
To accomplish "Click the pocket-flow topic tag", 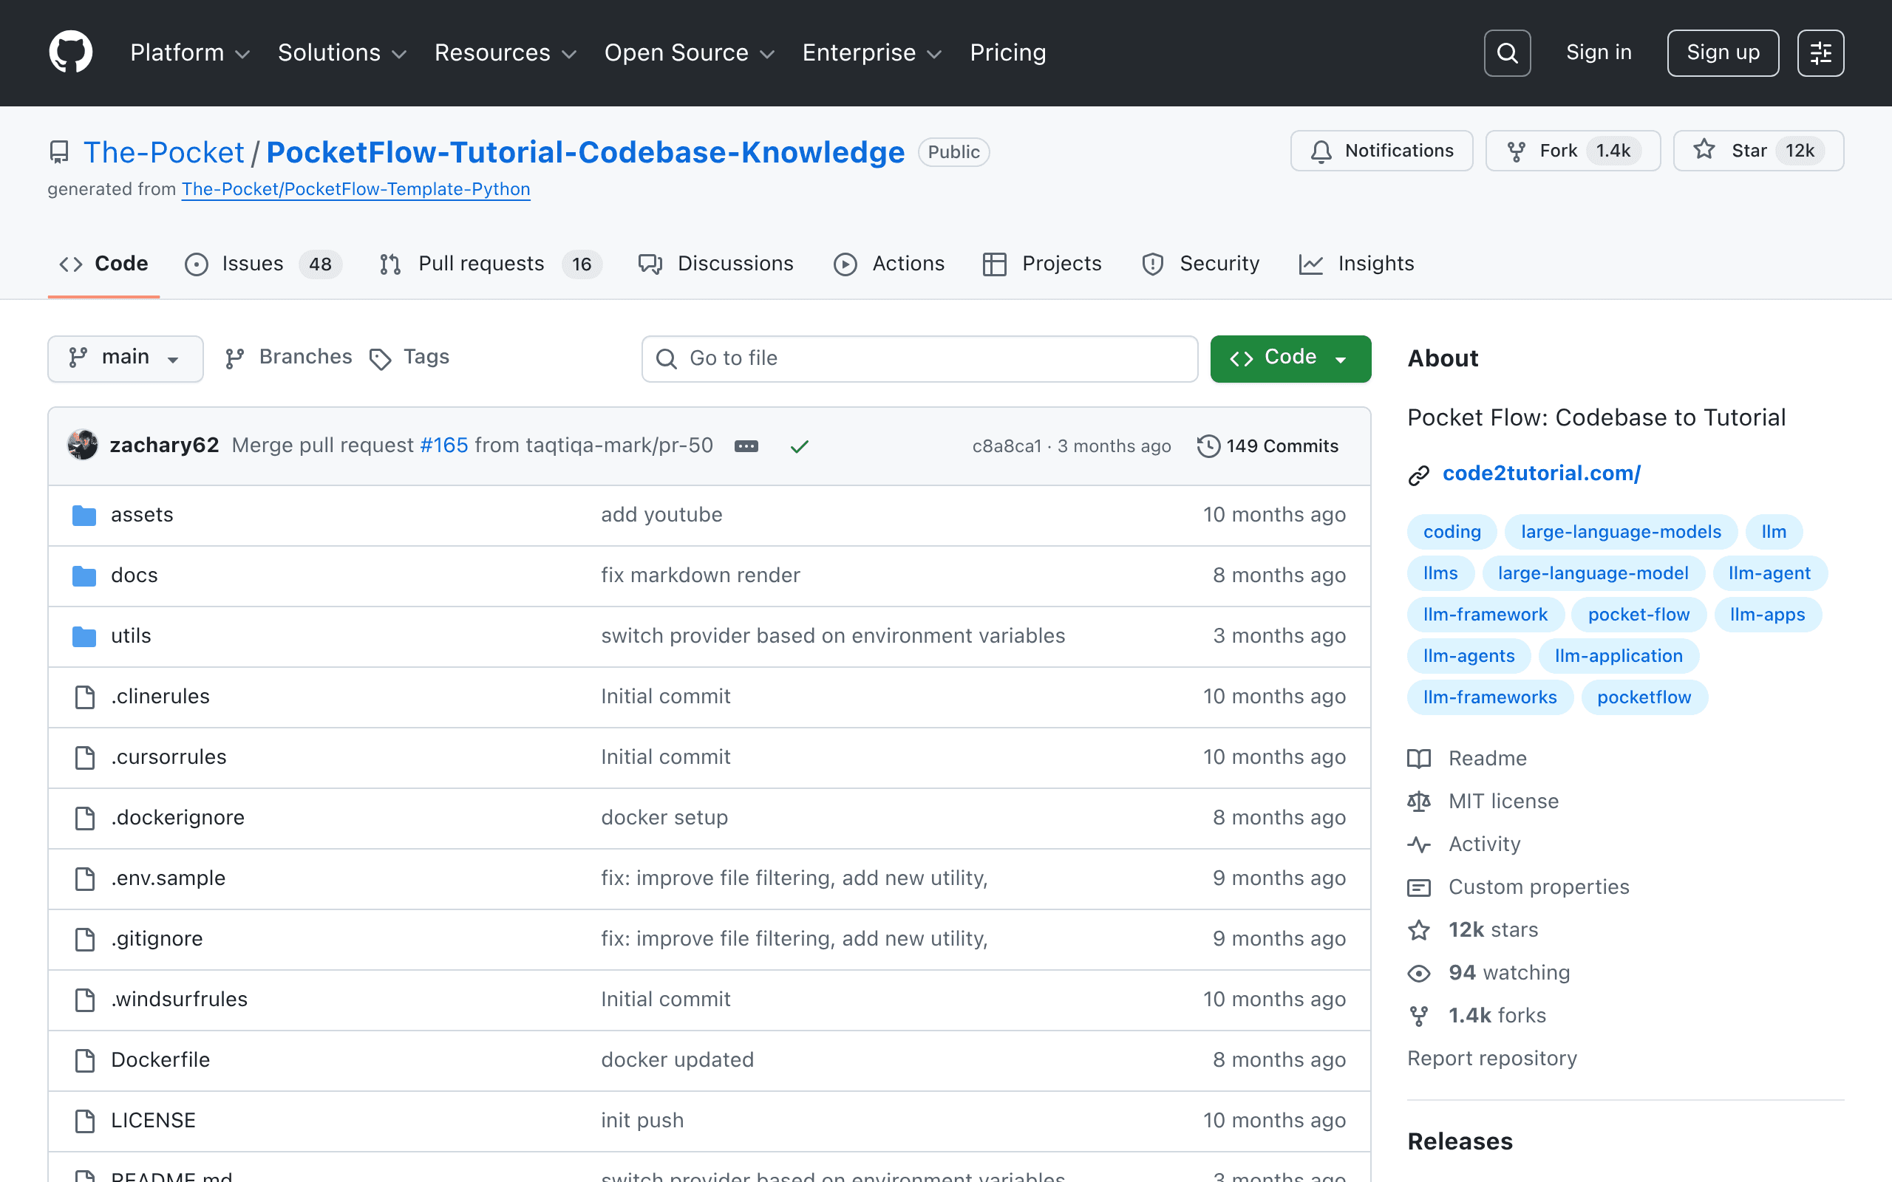I will (1639, 615).
